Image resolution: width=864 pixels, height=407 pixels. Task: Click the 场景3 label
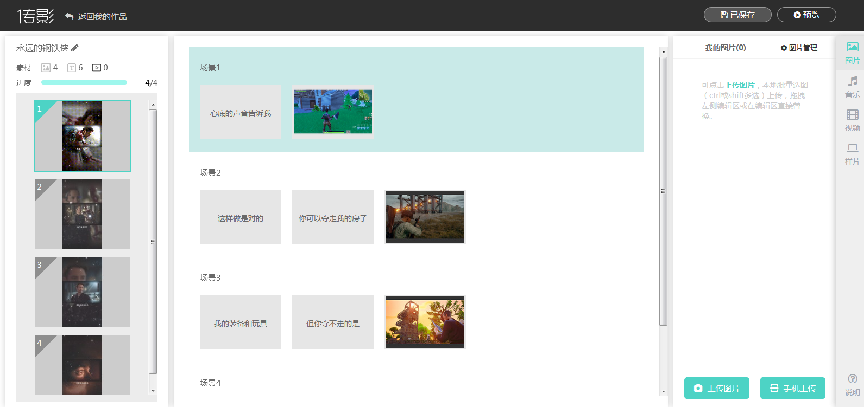[210, 278]
